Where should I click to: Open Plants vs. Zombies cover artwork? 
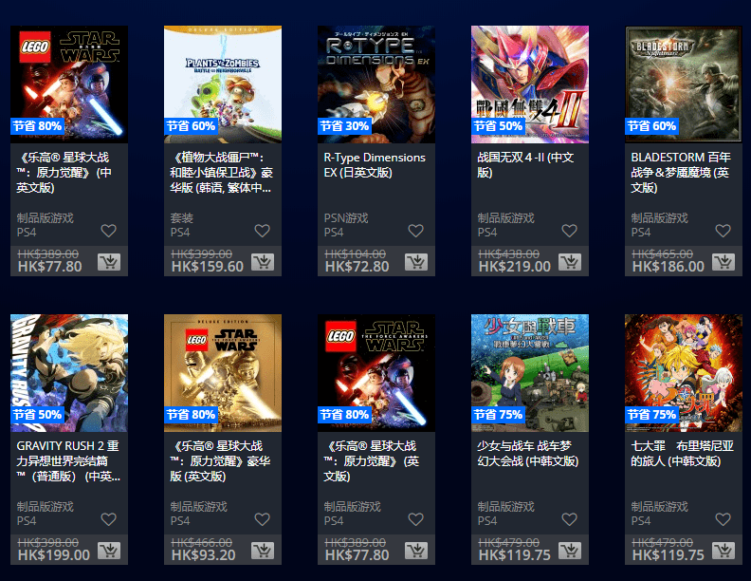tap(223, 84)
